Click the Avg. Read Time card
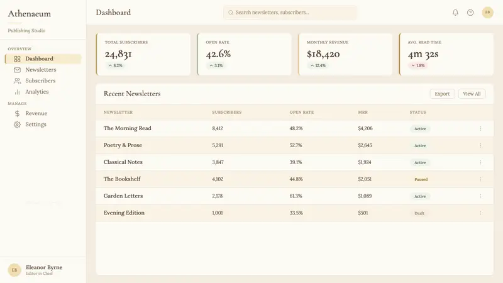Viewport: 503px width, 283px height. (446, 54)
